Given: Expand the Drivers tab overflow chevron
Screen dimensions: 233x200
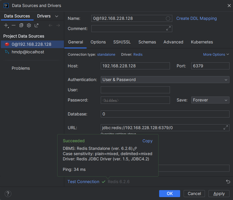Looking at the screenshot, I should (57, 16).
